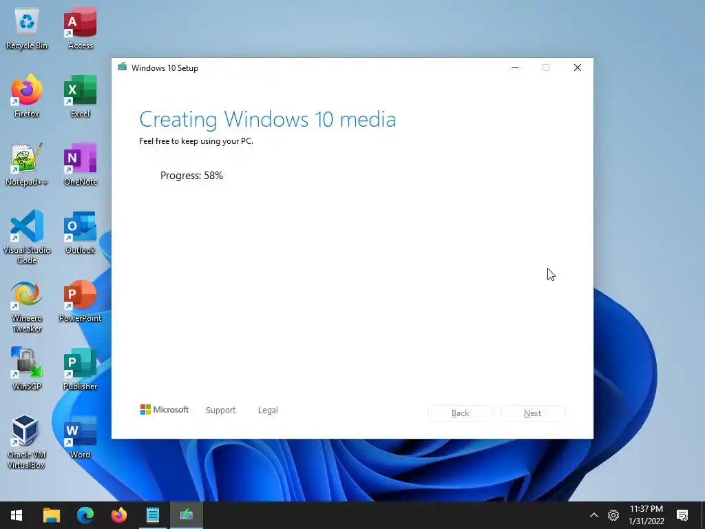
Task: Close the Windows 10 Setup window
Action: tap(578, 68)
